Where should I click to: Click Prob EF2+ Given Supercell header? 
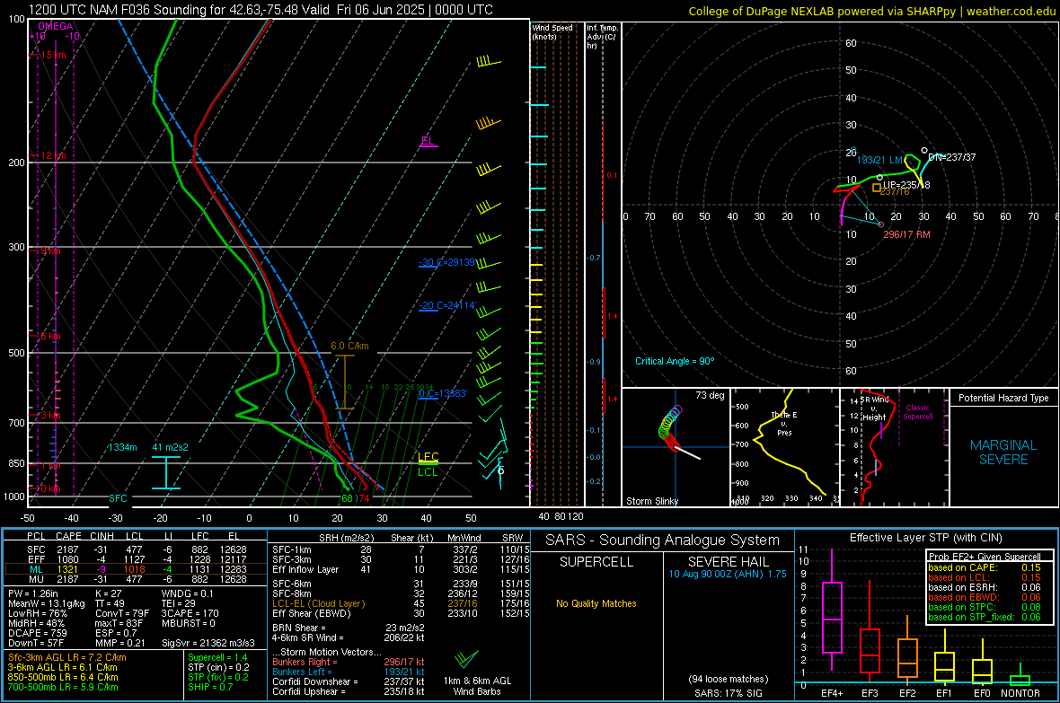(x=985, y=557)
